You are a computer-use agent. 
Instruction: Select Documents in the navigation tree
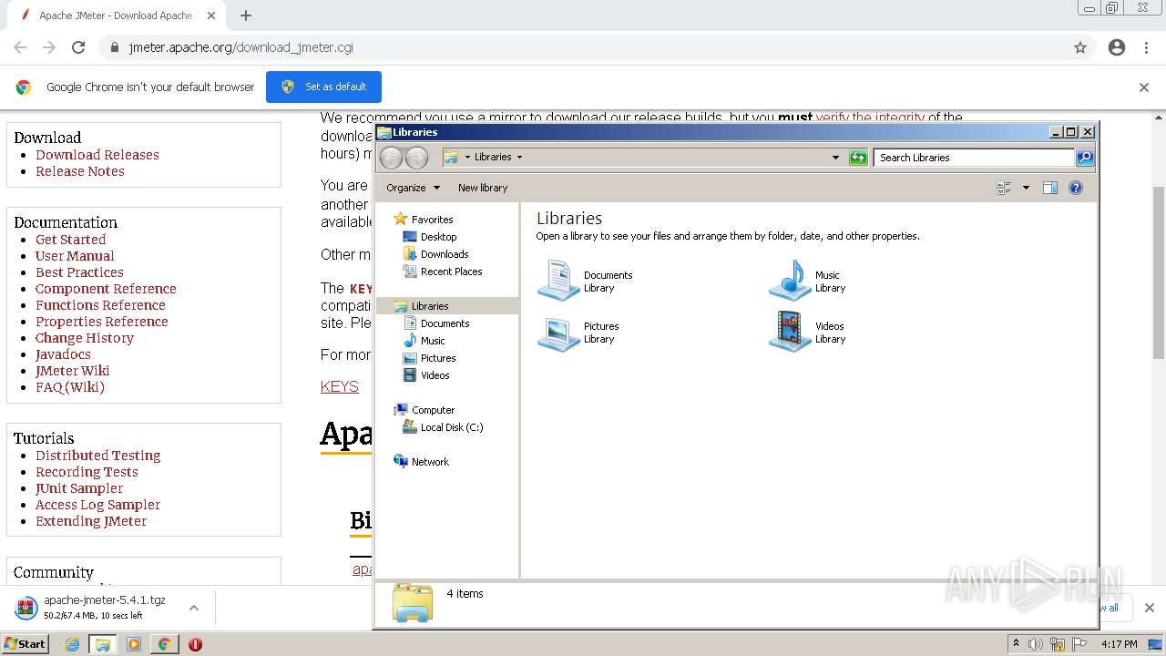click(x=445, y=323)
